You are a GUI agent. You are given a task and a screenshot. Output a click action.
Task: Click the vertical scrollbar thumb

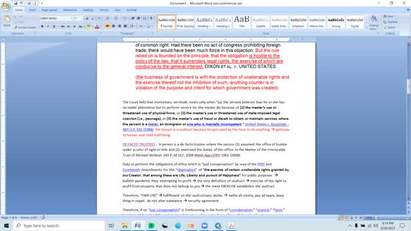pos(408,87)
